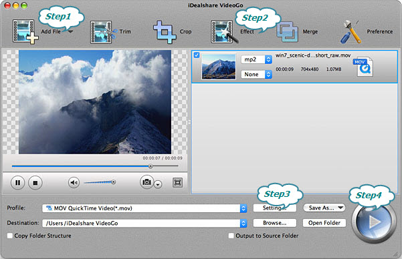Viewport: 402px width, 259px height.
Task: Open Preference wrench and screwdriver icon
Action: click(350, 32)
